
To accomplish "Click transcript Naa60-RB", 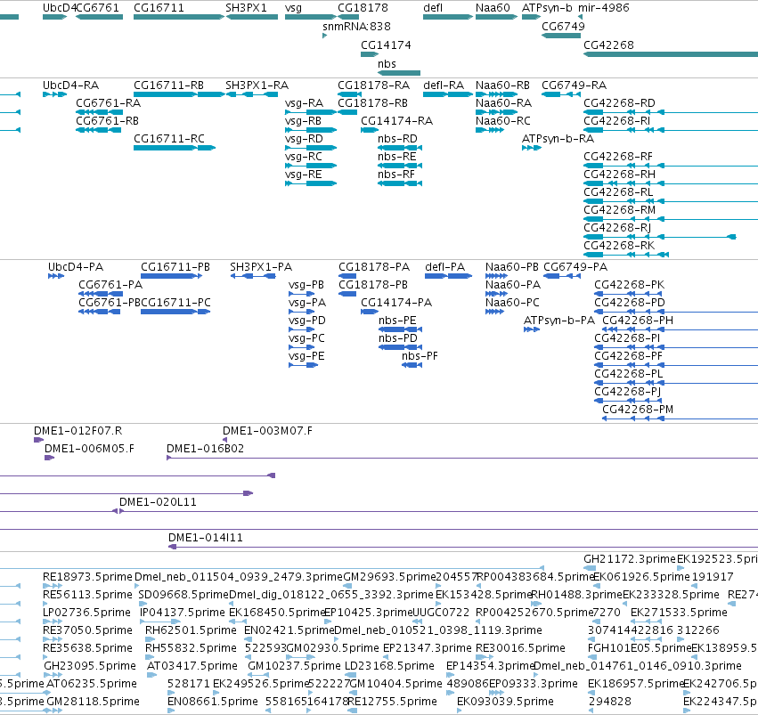I will (502, 85).
